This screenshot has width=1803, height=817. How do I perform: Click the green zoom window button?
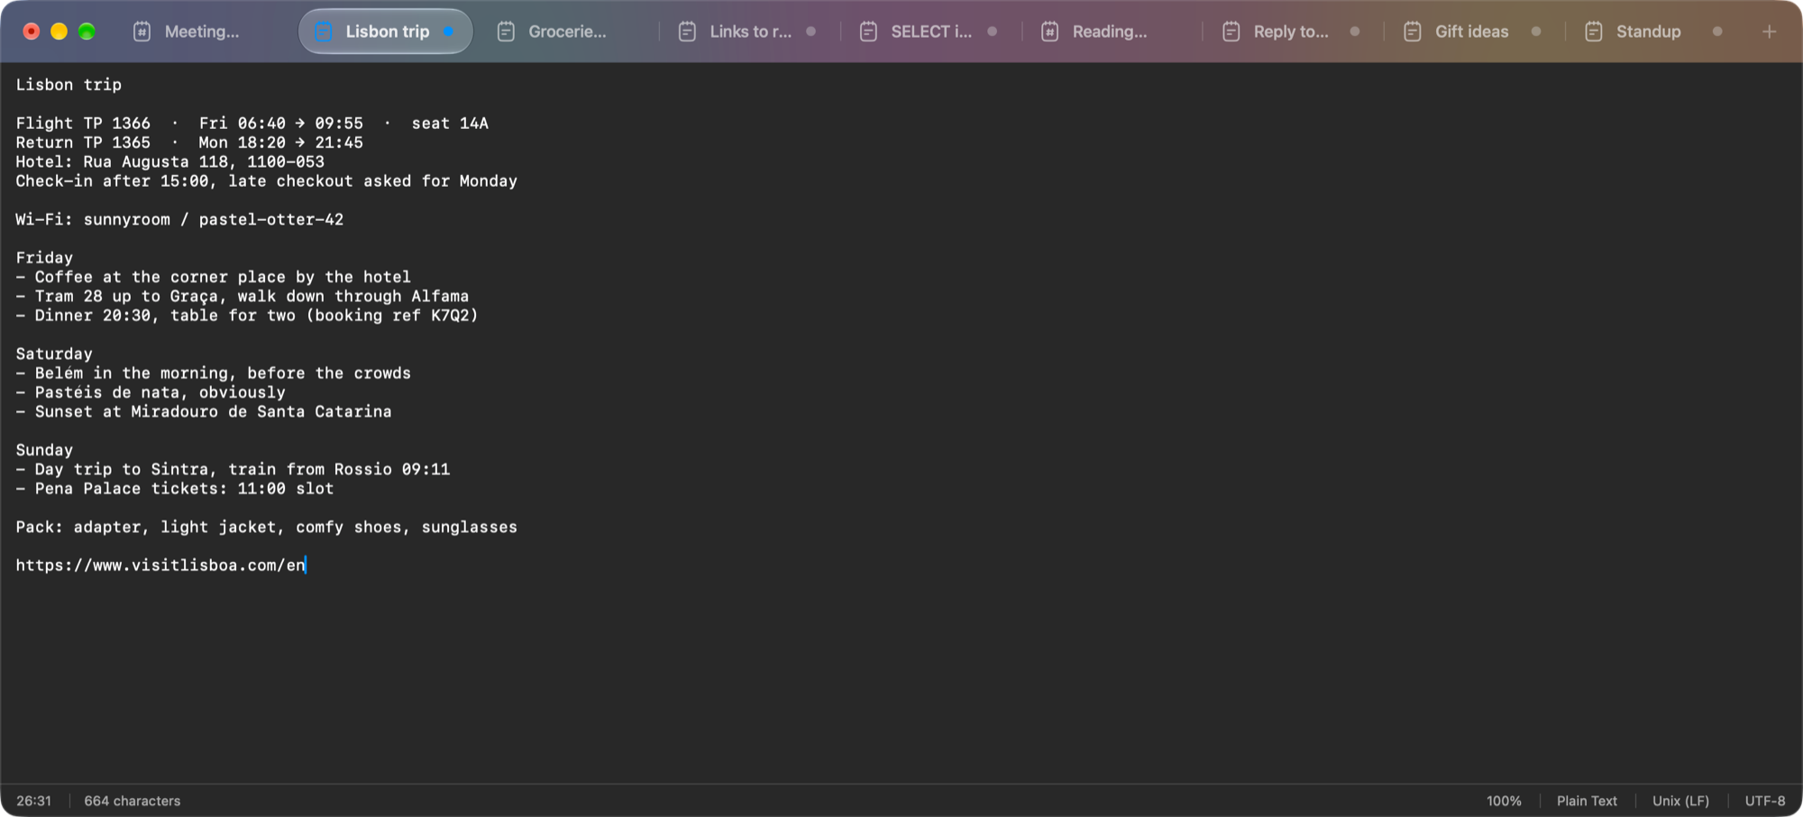87,32
